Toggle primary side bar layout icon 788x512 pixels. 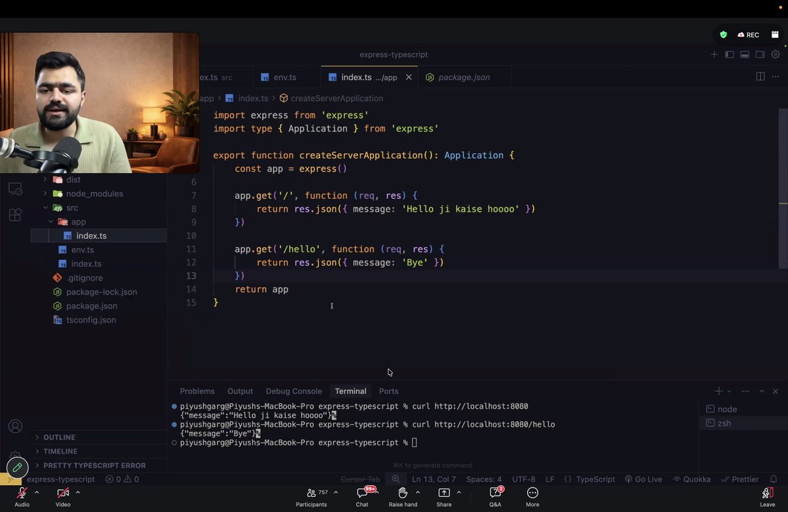pos(730,54)
